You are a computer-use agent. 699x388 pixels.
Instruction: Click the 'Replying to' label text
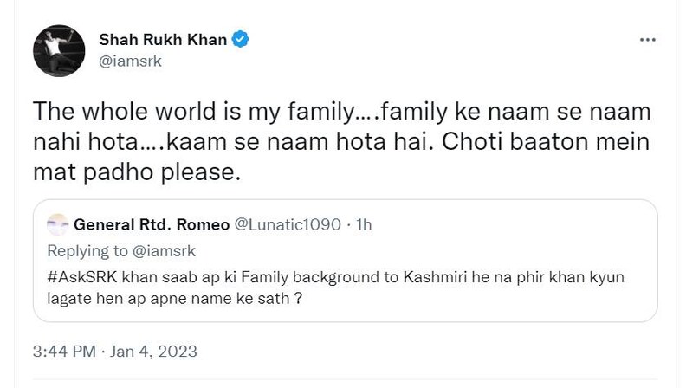(87, 251)
